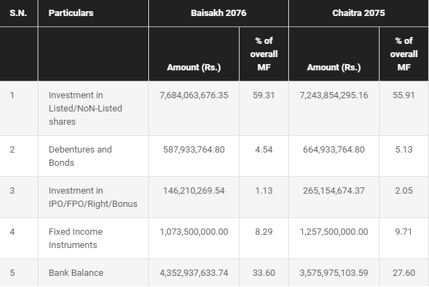Image resolution: width=429 pixels, height=287 pixels.
Task: Select the Investment in IPO/FPO/Right/Bonus cell
Action: click(93, 197)
